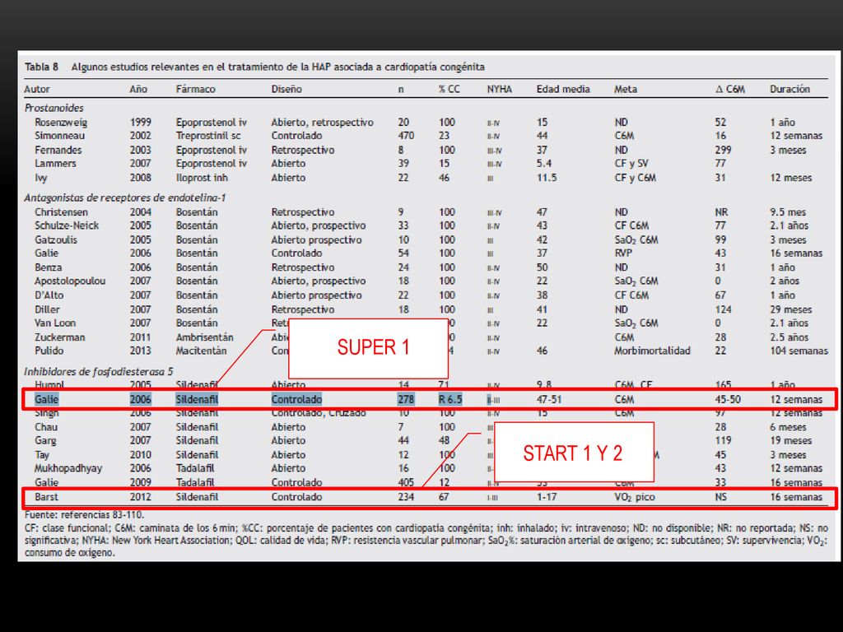Click the author name "Van Loon"
The image size is (843, 632).
point(55,323)
